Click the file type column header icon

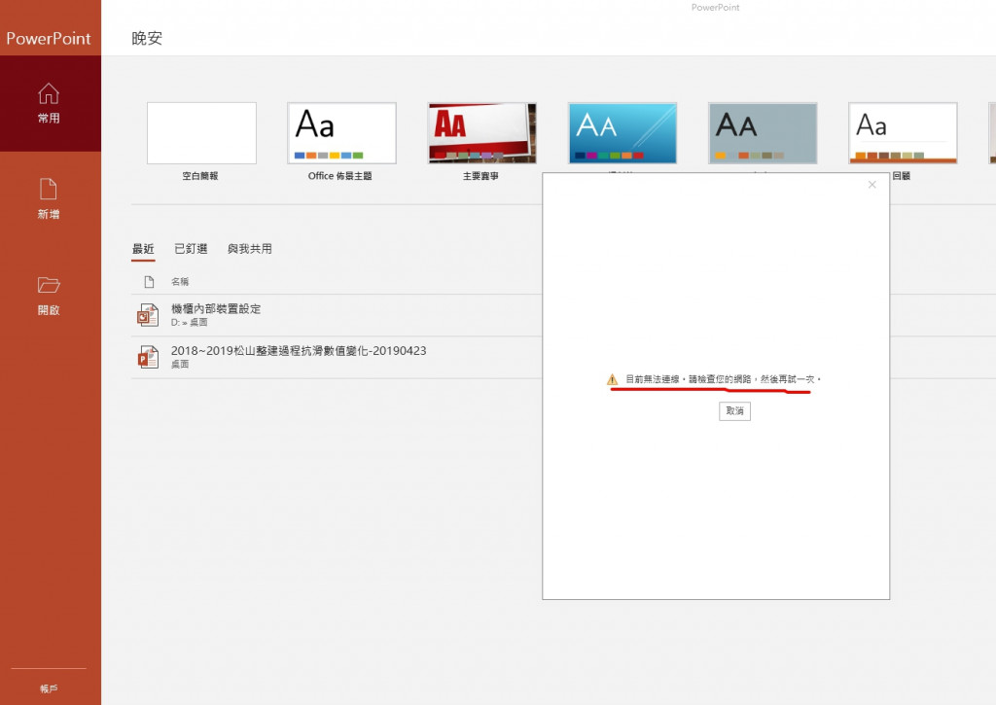pos(149,281)
